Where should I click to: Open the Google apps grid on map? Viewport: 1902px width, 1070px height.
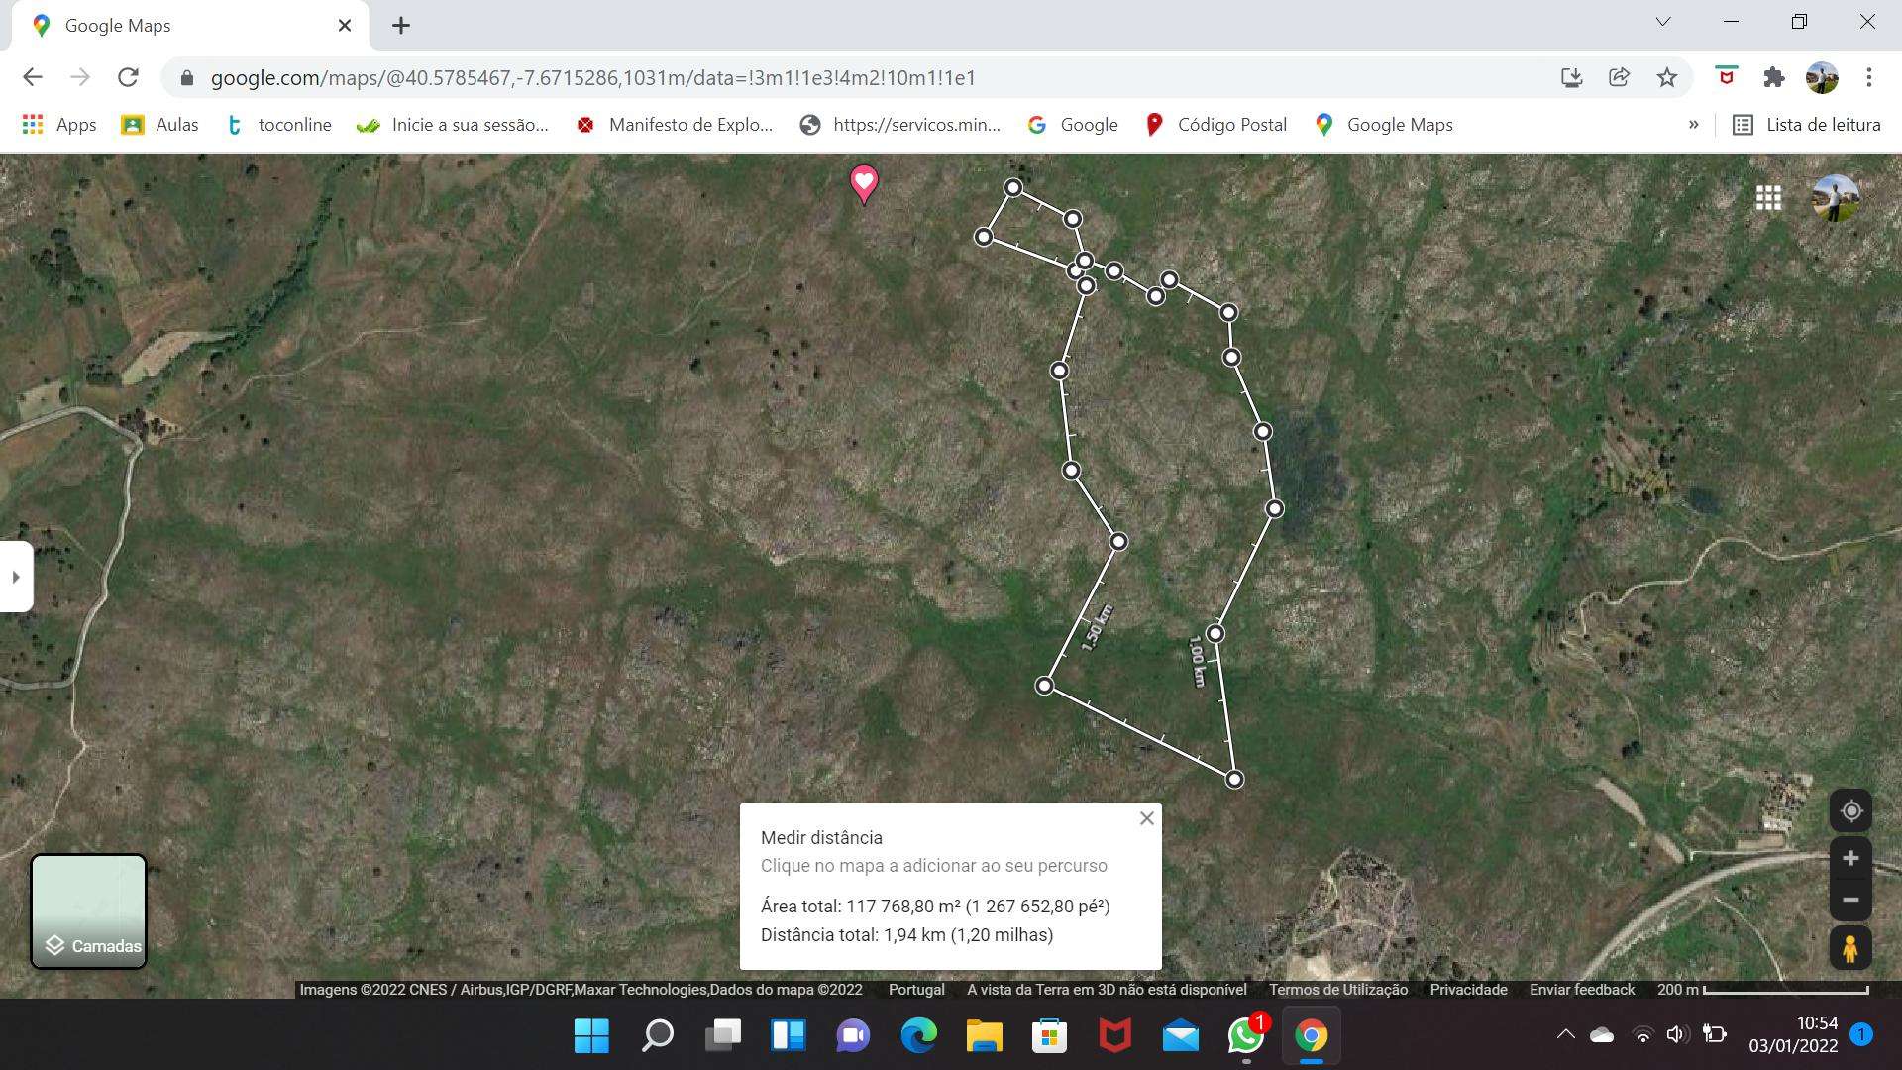coord(1768,198)
